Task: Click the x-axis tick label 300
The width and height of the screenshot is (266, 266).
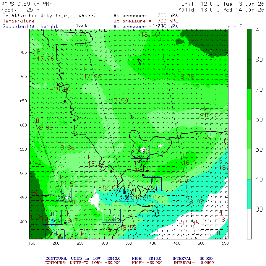Action: pyautogui.click(x=105, y=243)
